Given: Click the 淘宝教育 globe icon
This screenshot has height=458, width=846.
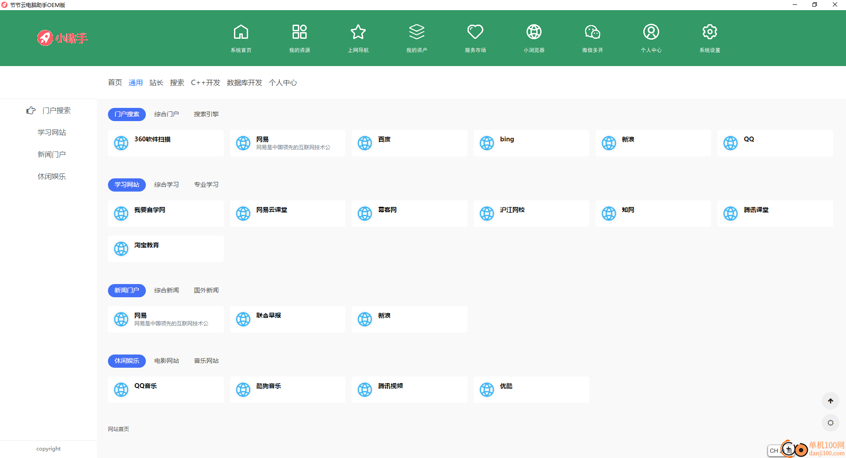Looking at the screenshot, I should click(121, 248).
